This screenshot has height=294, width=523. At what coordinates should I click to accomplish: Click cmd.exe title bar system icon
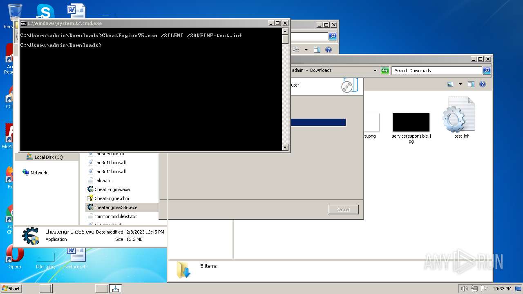pos(23,23)
